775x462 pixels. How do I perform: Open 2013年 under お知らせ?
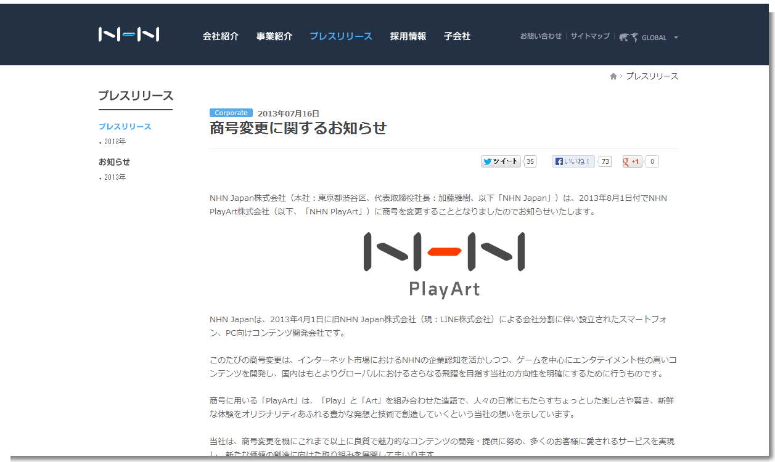coord(115,177)
